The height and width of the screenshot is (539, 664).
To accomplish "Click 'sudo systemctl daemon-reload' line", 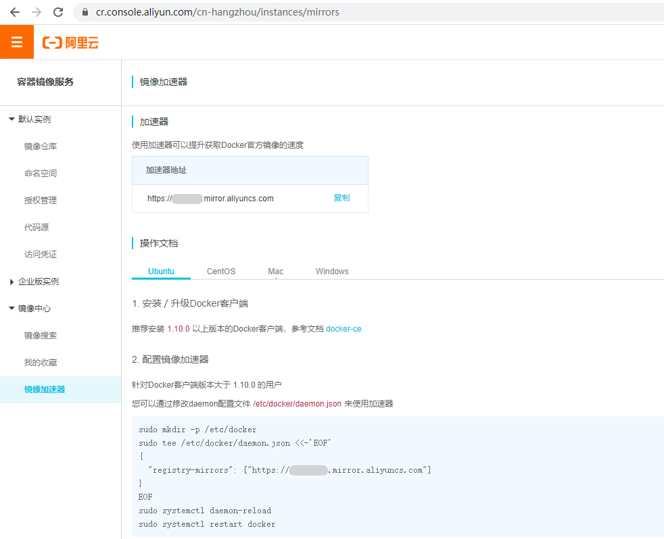I will point(205,511).
